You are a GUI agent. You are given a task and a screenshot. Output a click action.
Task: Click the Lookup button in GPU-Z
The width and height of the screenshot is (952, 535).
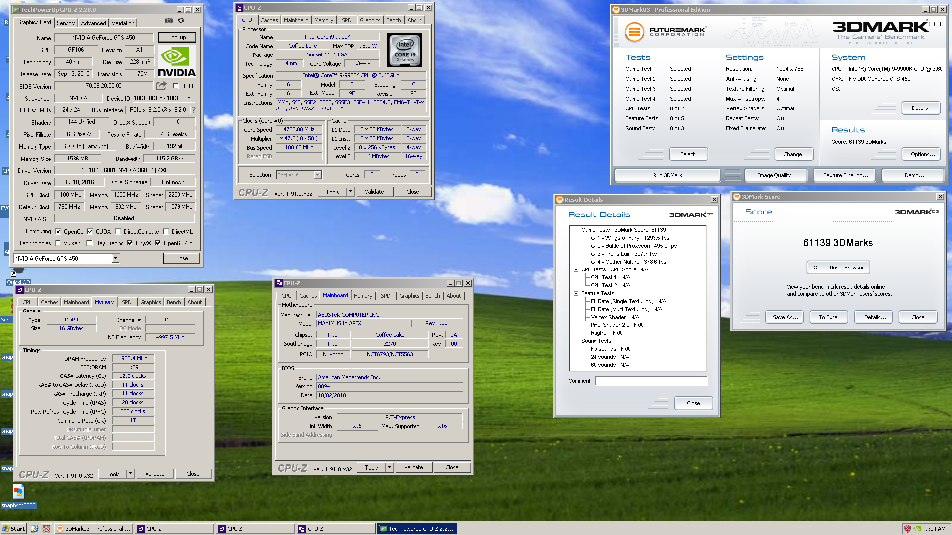[x=177, y=37]
